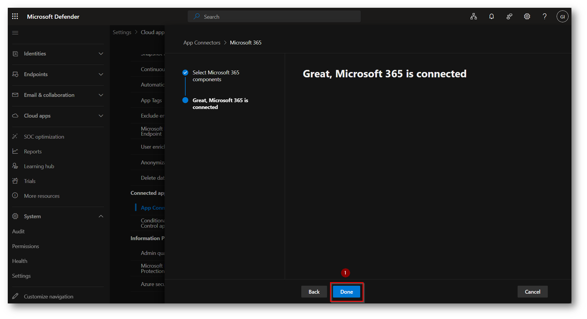The width and height of the screenshot is (587, 319).
Task: Select the Learning hub menu item
Action: pyautogui.click(x=39, y=166)
